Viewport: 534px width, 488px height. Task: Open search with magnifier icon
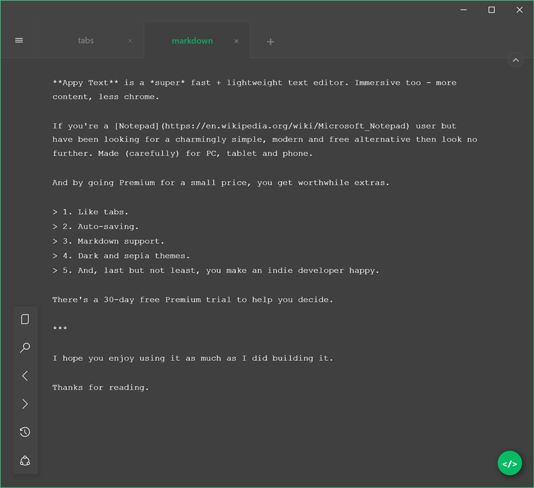tap(25, 348)
